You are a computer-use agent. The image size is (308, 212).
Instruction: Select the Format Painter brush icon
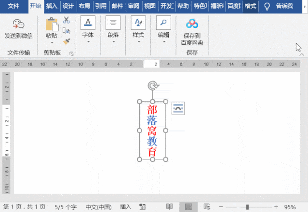tap(67, 41)
